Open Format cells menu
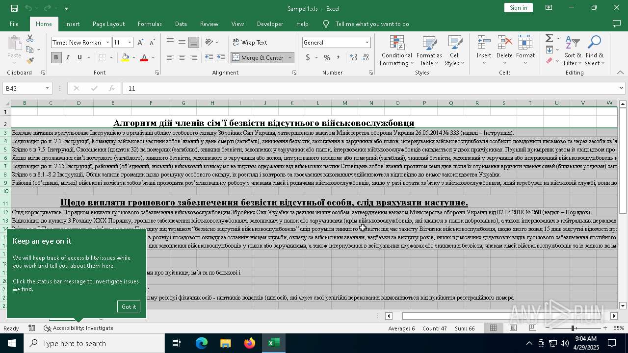 point(525,50)
